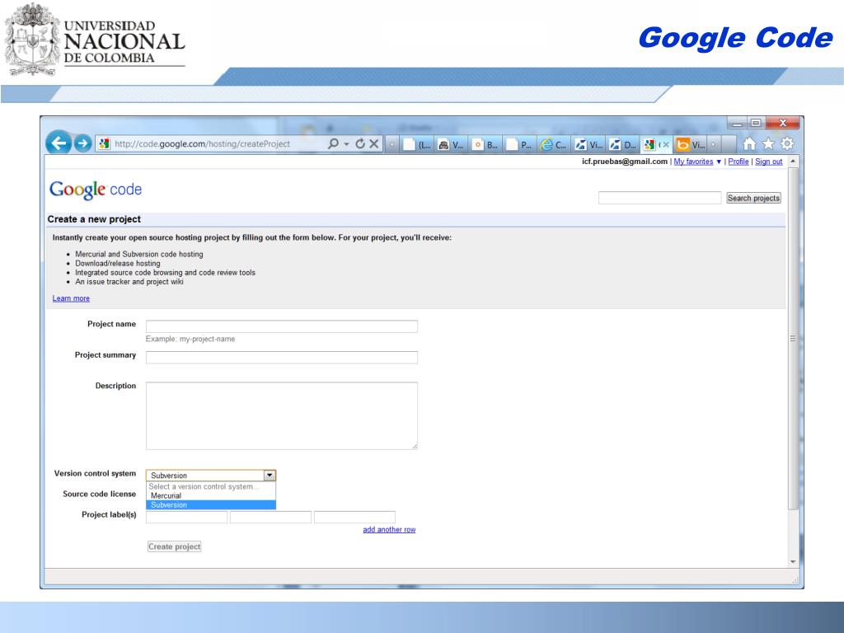Click 'Download/release hosting' bullet text
The height and width of the screenshot is (633, 844).
point(118,263)
